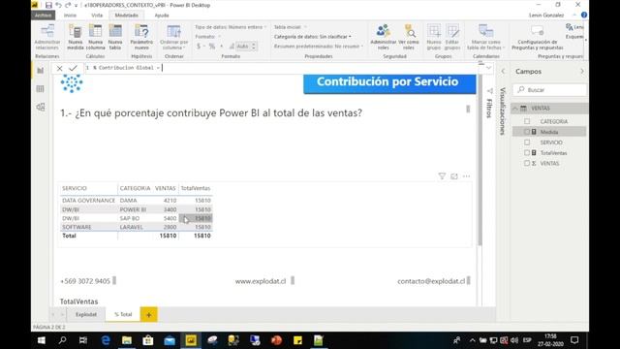
Task: Open the help icon next to the user name
Action: click(x=584, y=16)
